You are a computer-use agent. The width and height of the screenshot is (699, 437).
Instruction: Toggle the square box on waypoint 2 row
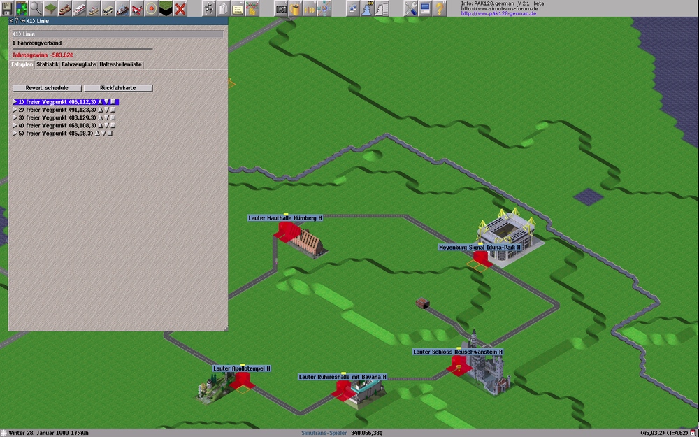click(x=113, y=110)
